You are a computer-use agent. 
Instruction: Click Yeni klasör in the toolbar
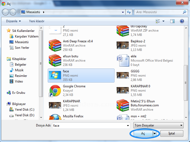tap(37, 21)
